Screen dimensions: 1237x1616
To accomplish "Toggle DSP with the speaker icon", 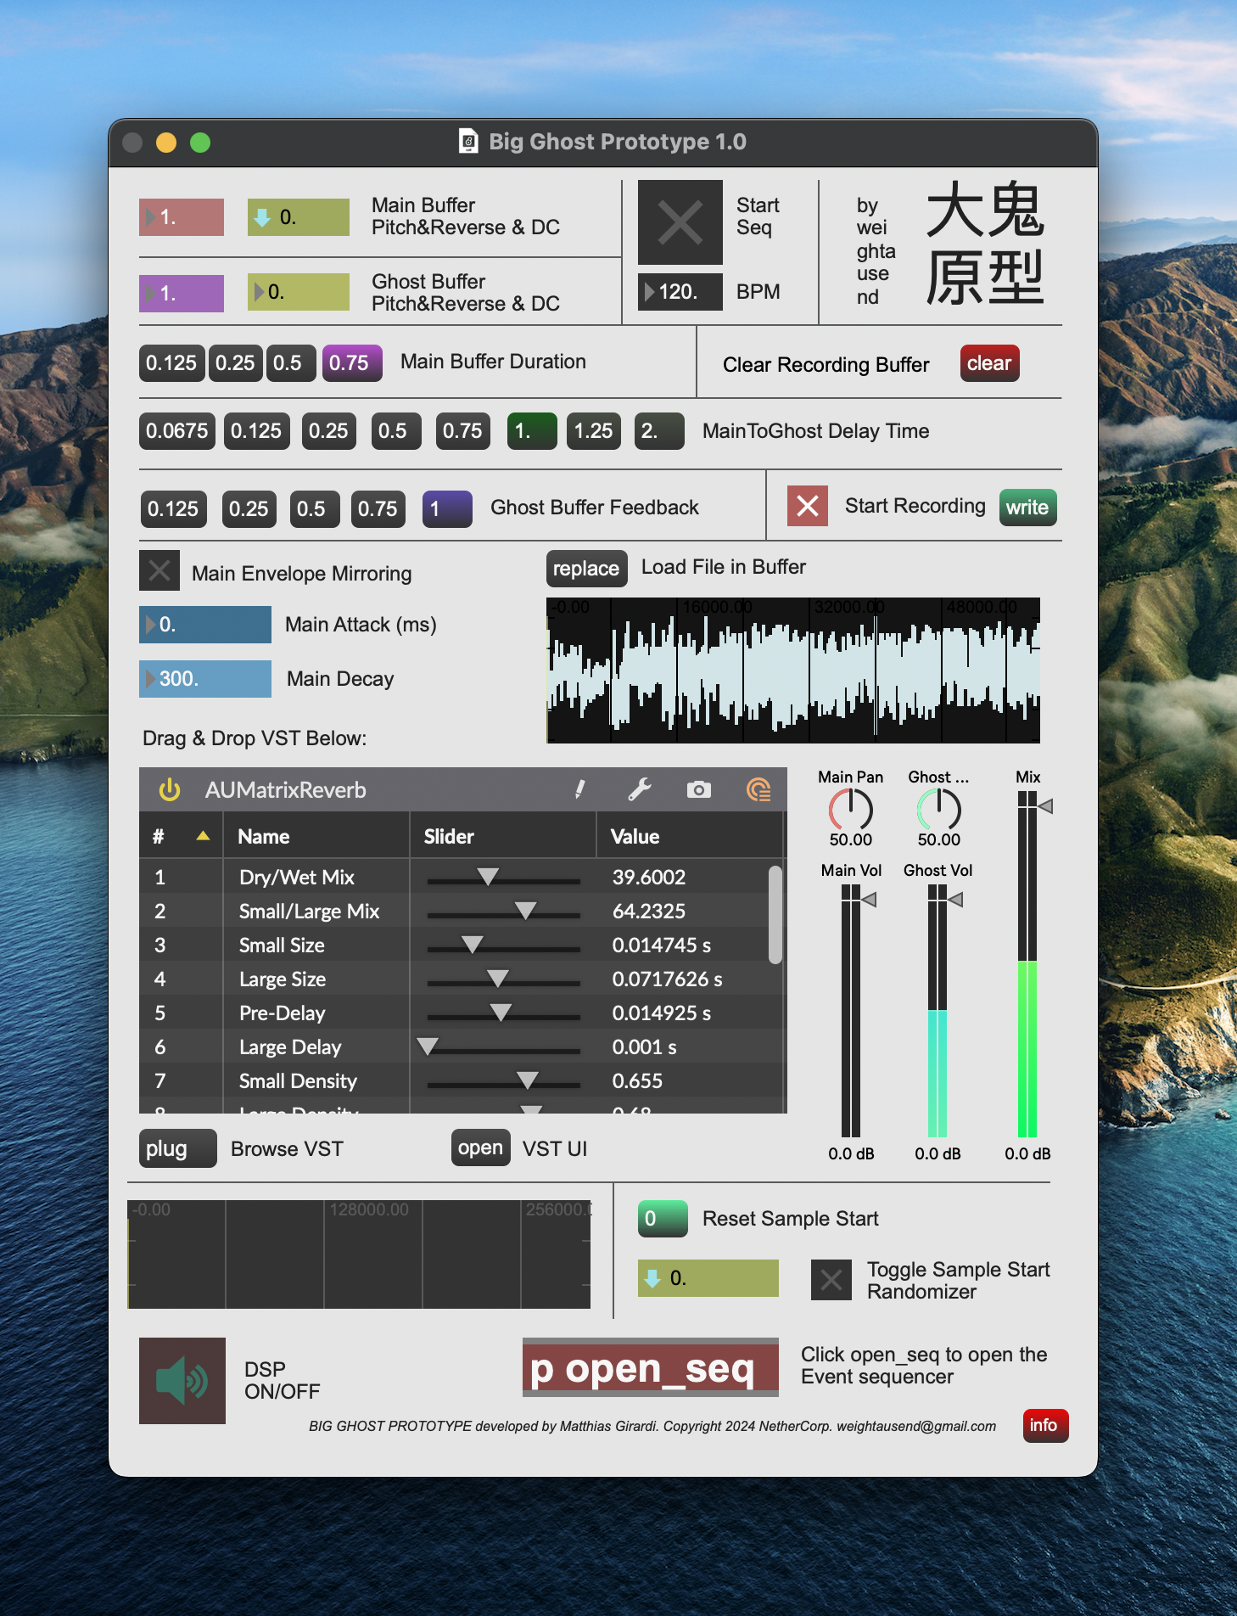I will (x=182, y=1381).
